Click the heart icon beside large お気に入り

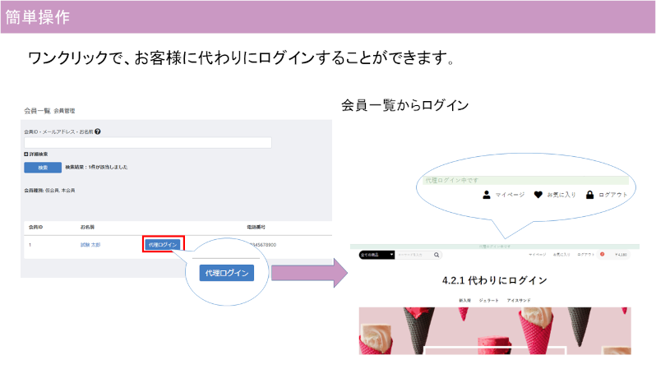[538, 195]
